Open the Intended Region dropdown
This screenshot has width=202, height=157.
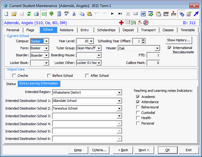[119, 93]
